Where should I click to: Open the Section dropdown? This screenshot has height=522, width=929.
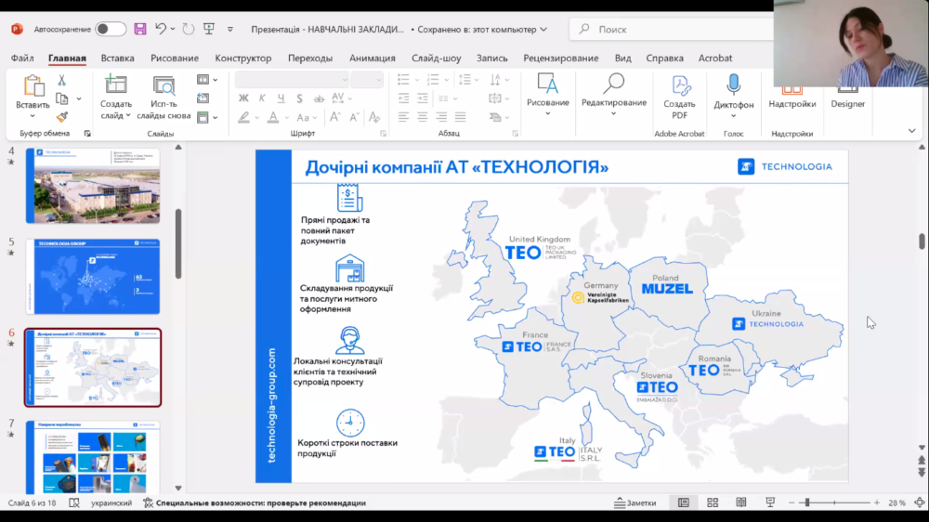point(207,117)
